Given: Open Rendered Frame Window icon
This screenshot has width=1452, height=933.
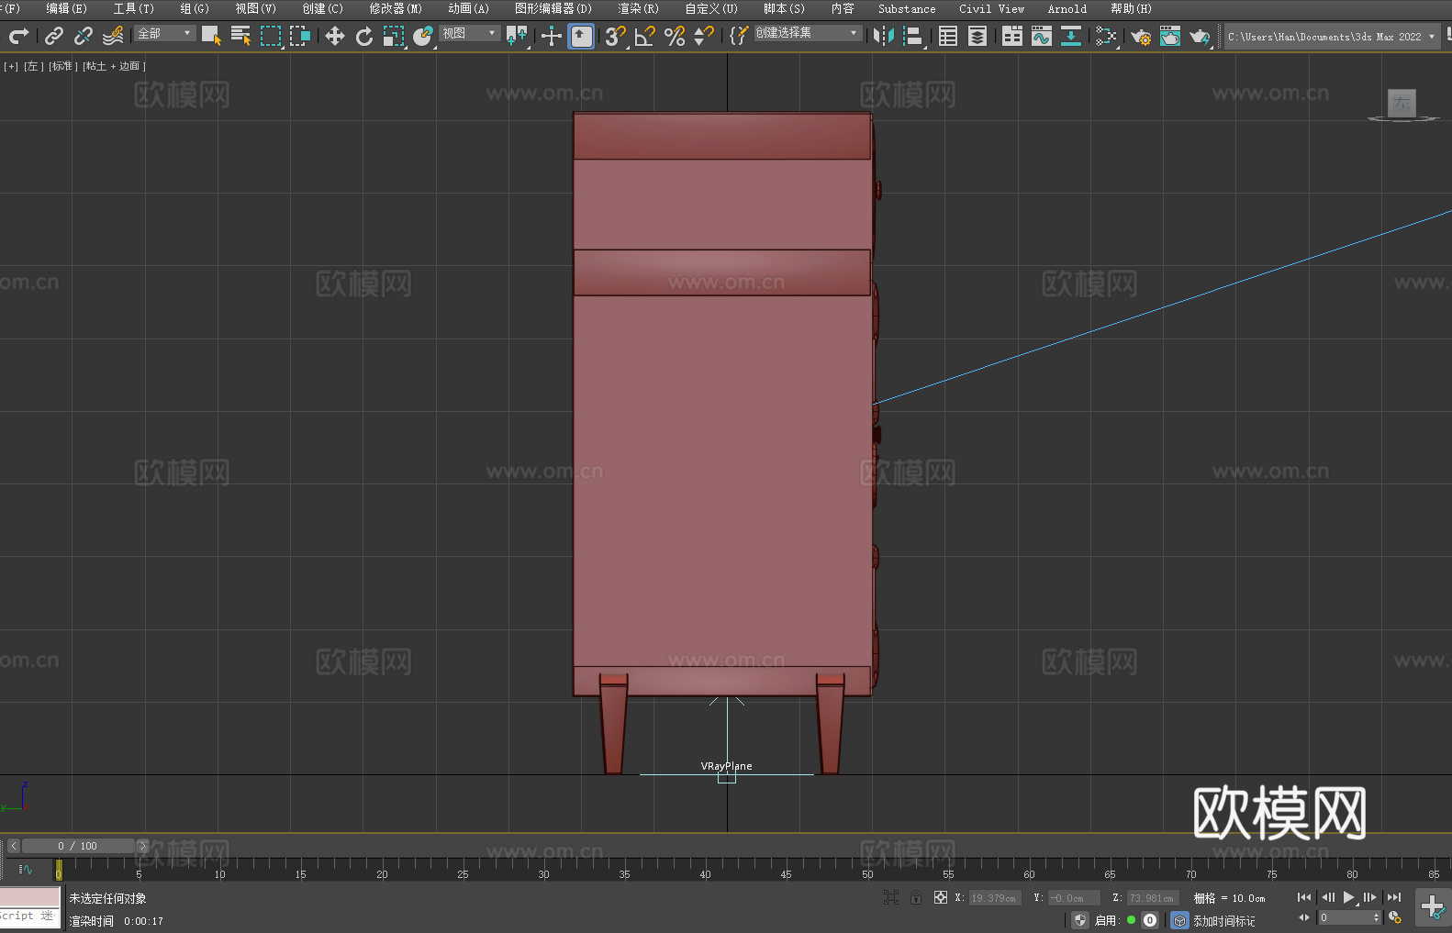Looking at the screenshot, I should tap(1170, 36).
